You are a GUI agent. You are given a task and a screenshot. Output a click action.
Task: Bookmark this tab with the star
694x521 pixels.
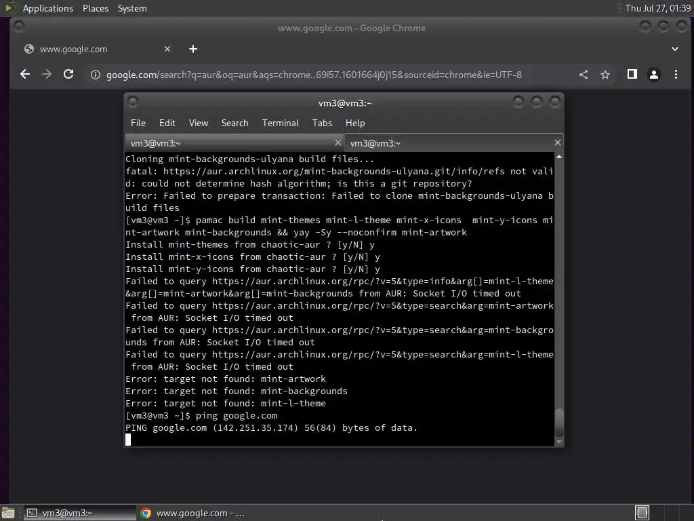(x=605, y=75)
